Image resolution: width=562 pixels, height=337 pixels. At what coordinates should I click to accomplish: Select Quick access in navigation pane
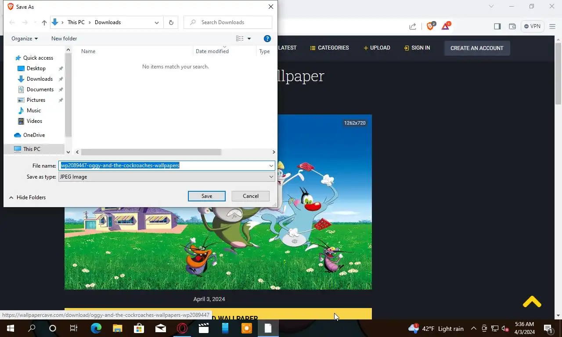[x=38, y=58]
